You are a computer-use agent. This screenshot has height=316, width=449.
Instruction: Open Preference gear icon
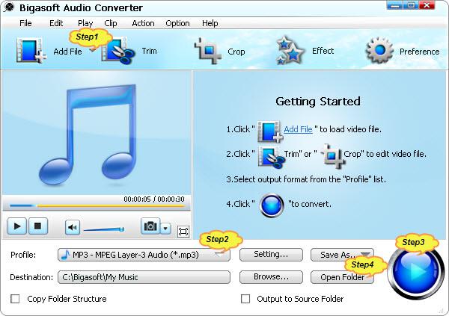coord(379,50)
